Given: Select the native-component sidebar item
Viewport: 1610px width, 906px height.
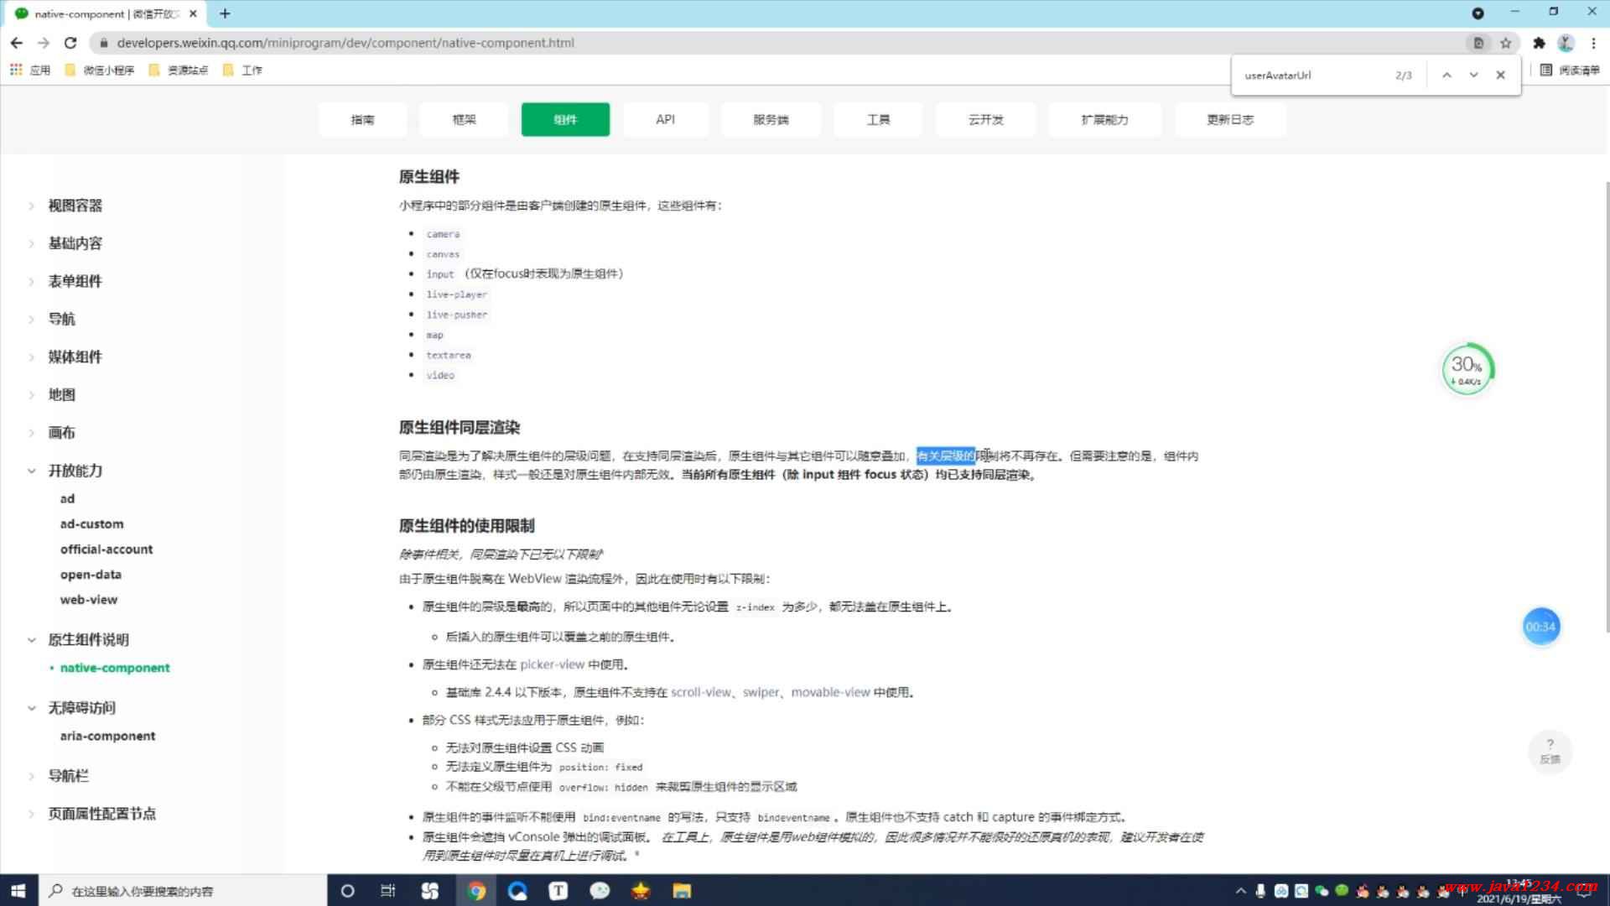Looking at the screenshot, I should [x=115, y=668].
